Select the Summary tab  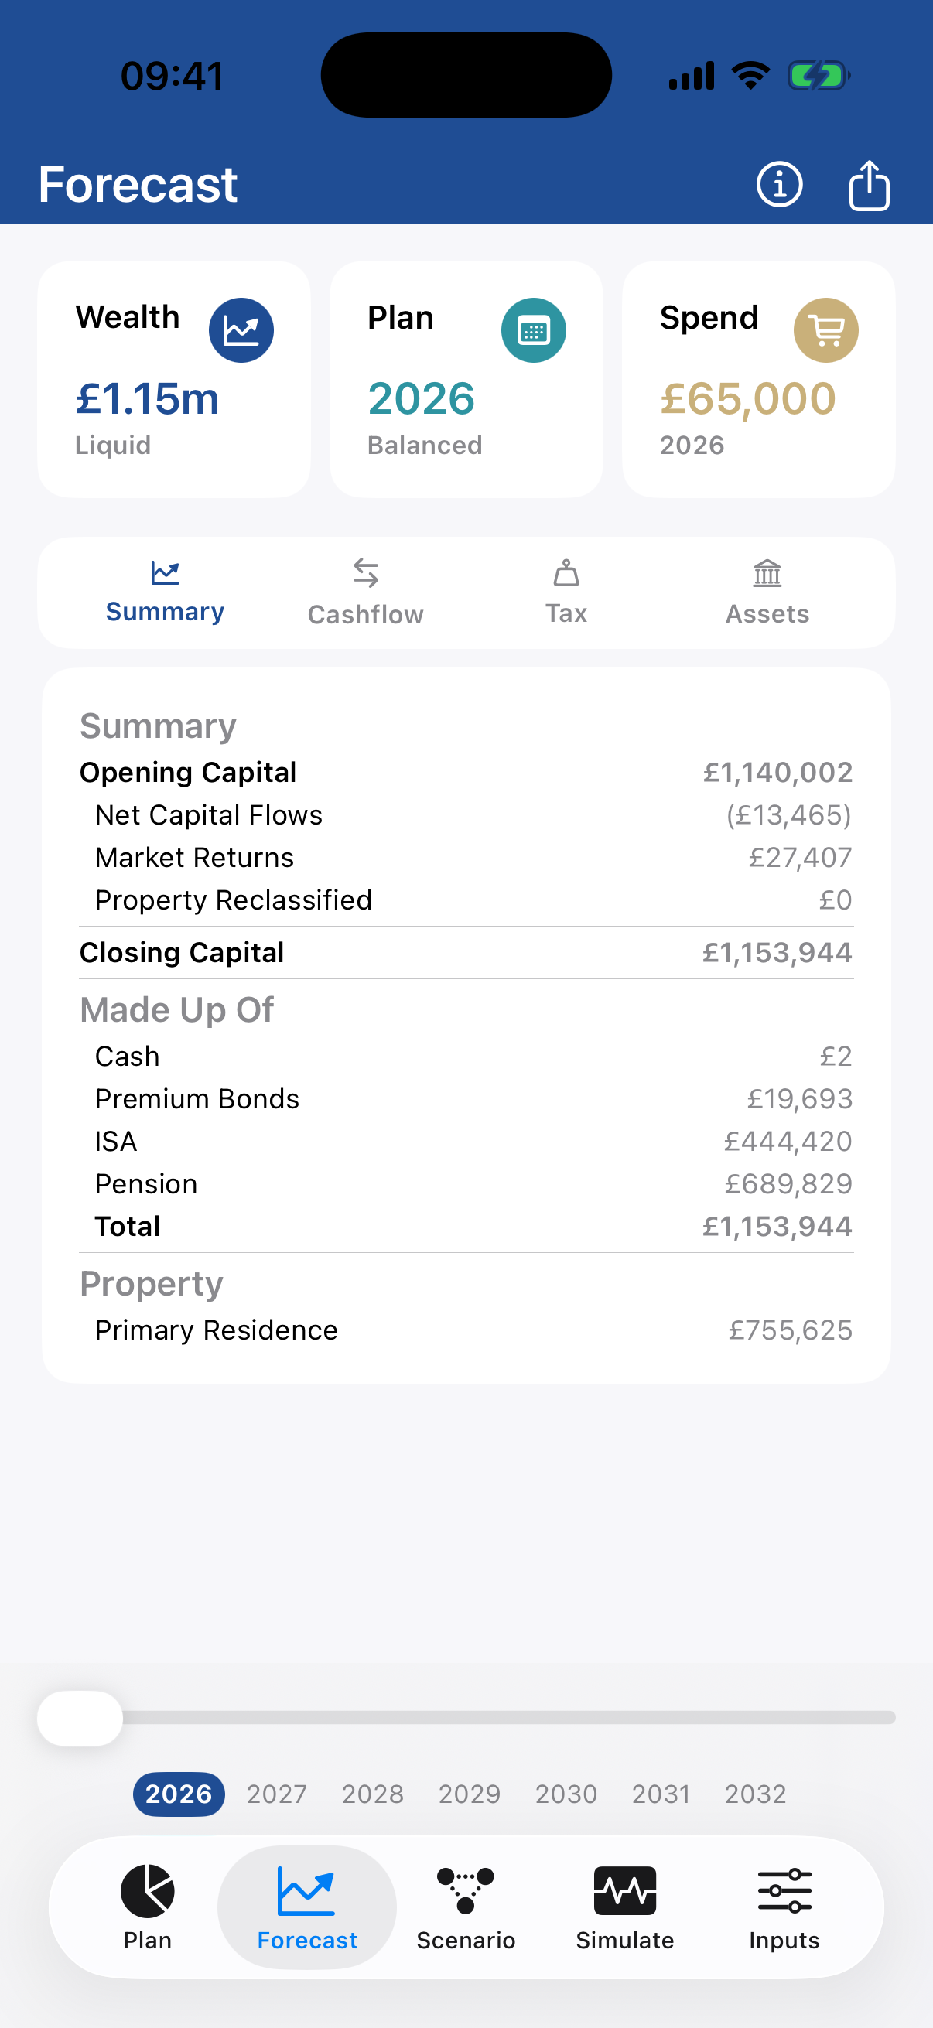pyautogui.click(x=165, y=592)
